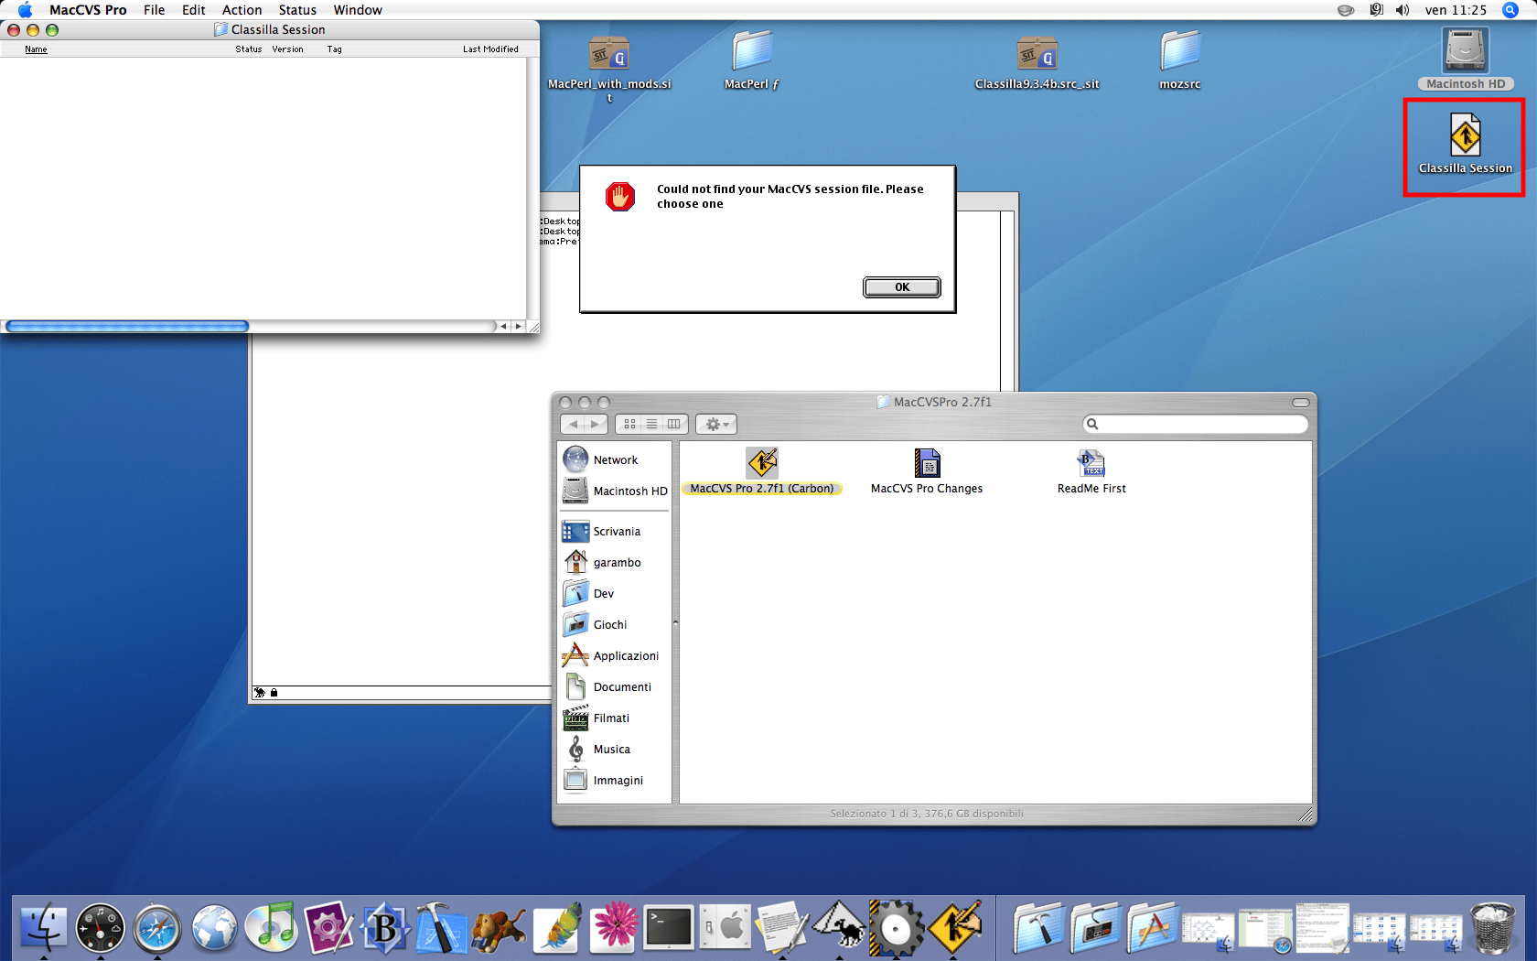1537x961 pixels.
Task: Open the Applications folder stack in Dock
Action: click(1151, 928)
